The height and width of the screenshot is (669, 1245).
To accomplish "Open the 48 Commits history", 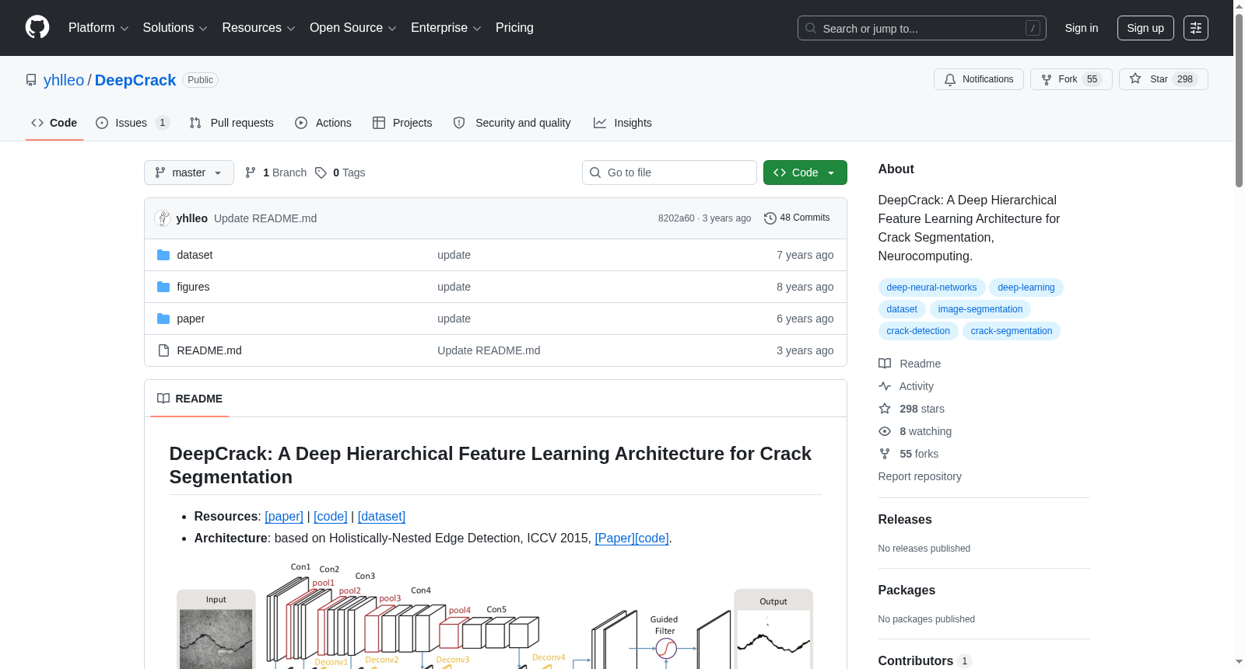I will click(797, 218).
